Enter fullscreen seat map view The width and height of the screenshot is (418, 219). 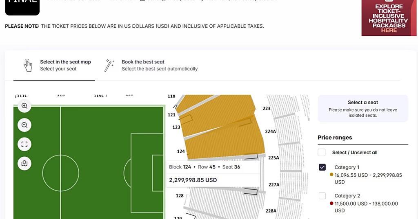coord(24,144)
